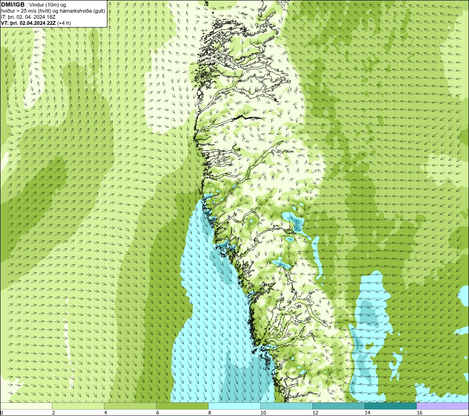This screenshot has width=469, height=416.
Task: Click the '2' scale label
Action: [x=53, y=413]
